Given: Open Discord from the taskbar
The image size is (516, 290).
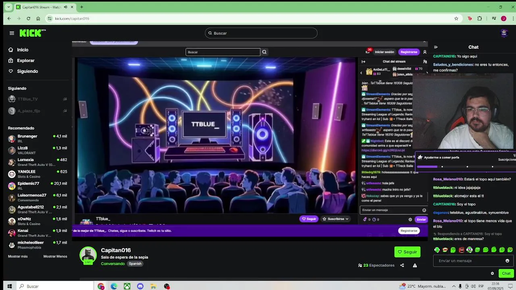Looking at the screenshot, I should click(140, 286).
